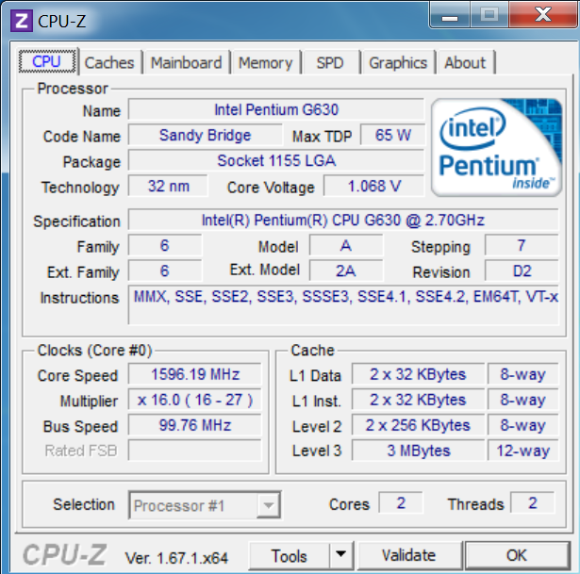Viewport: 580px width, 574px height.
Task: Click the Technology value '32 nm'
Action: coord(168,187)
